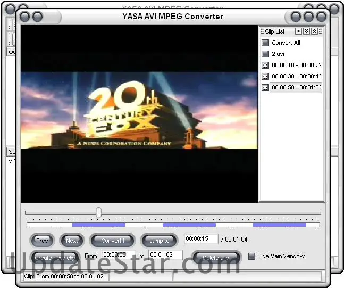
Task: Go to previous frame with Prev button
Action: (42, 241)
